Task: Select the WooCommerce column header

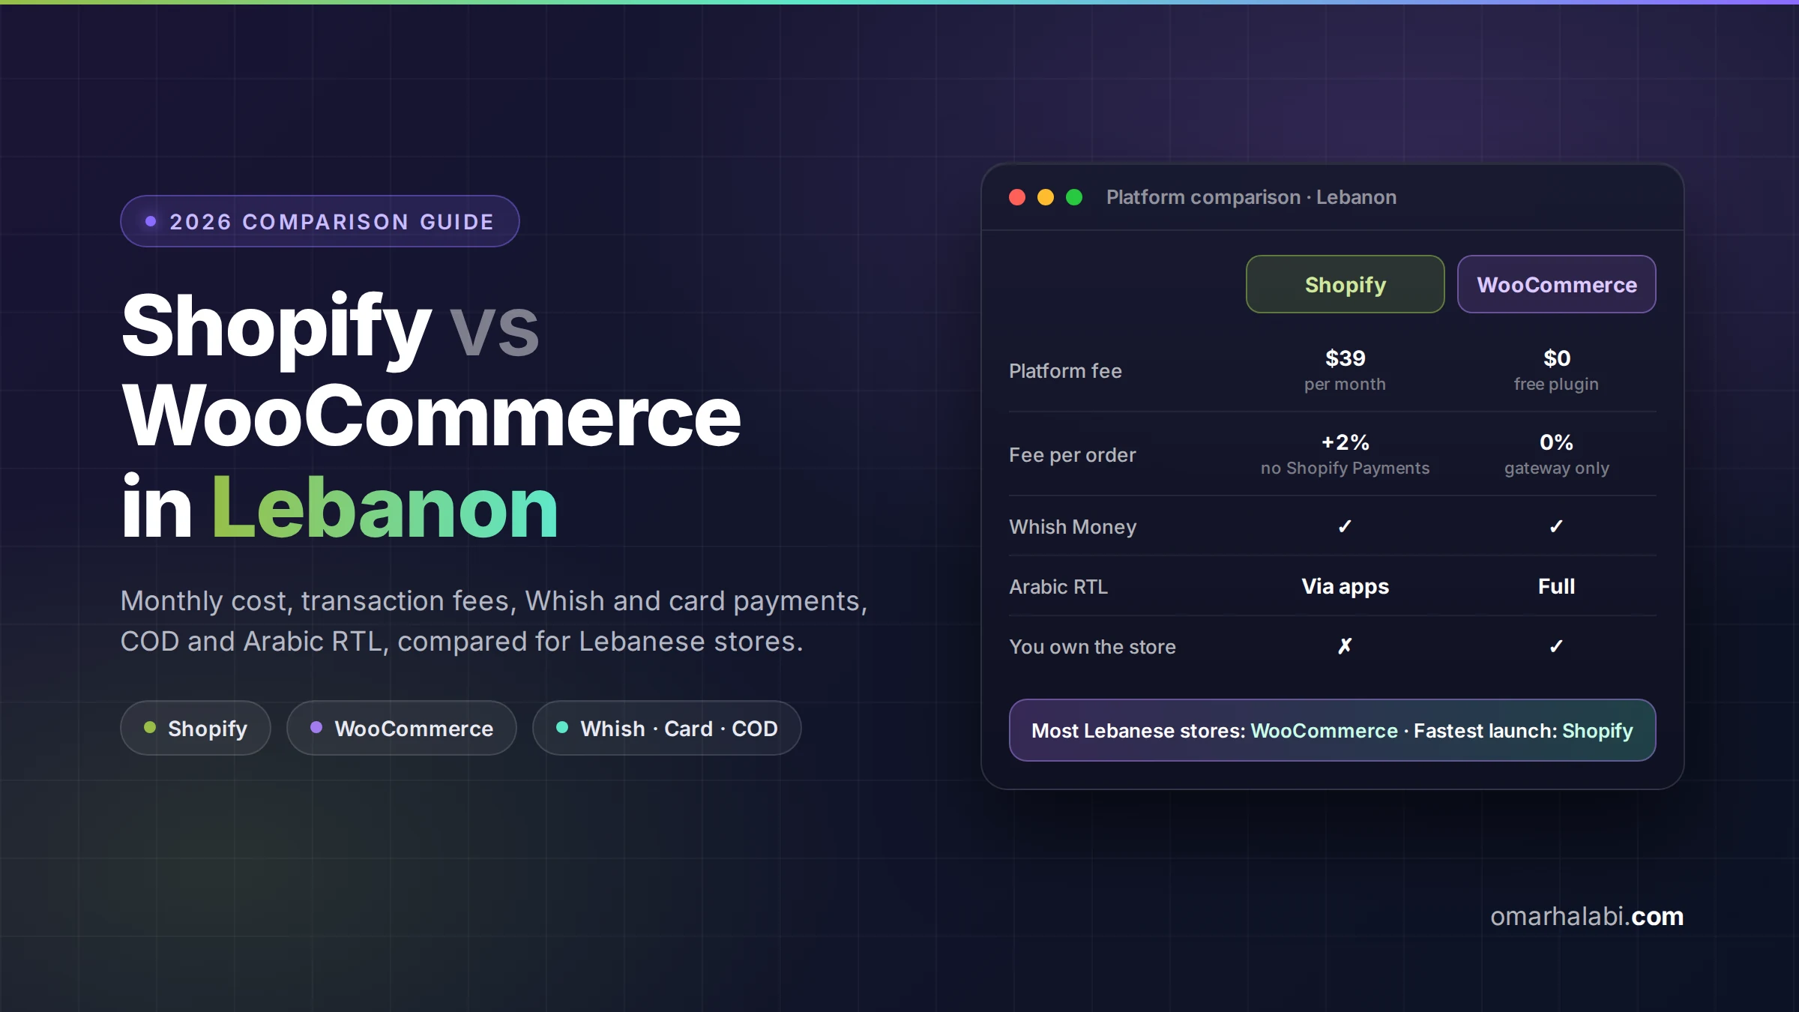Action: (x=1556, y=284)
